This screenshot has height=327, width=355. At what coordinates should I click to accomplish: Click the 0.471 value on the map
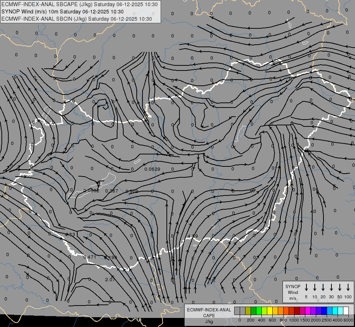90,257
